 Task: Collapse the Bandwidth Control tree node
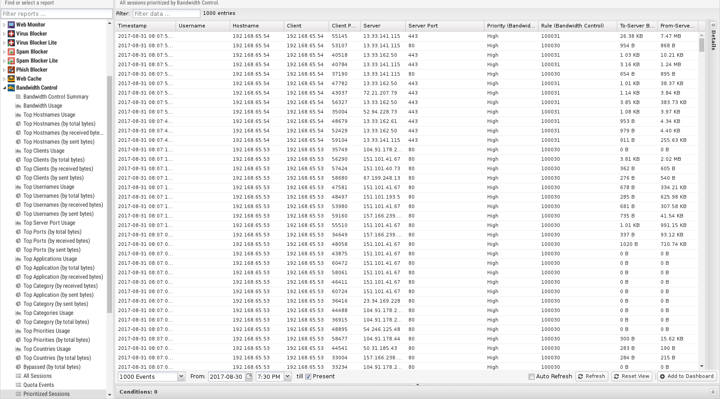point(5,88)
